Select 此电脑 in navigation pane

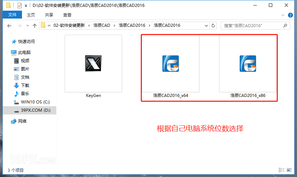click(24, 53)
